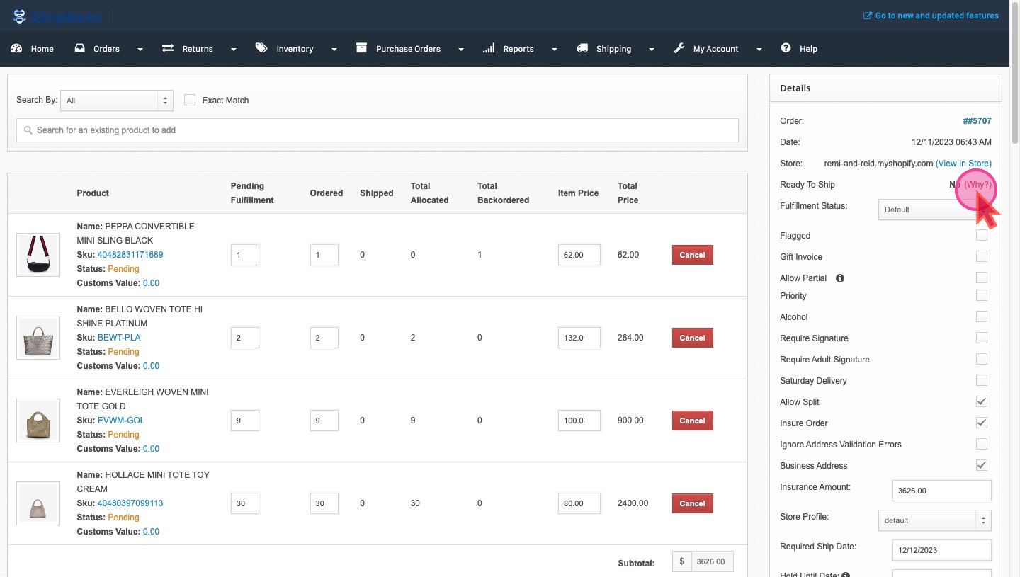
Task: Toggle Ignore Address Validation Errors checkbox
Action: 982,444
